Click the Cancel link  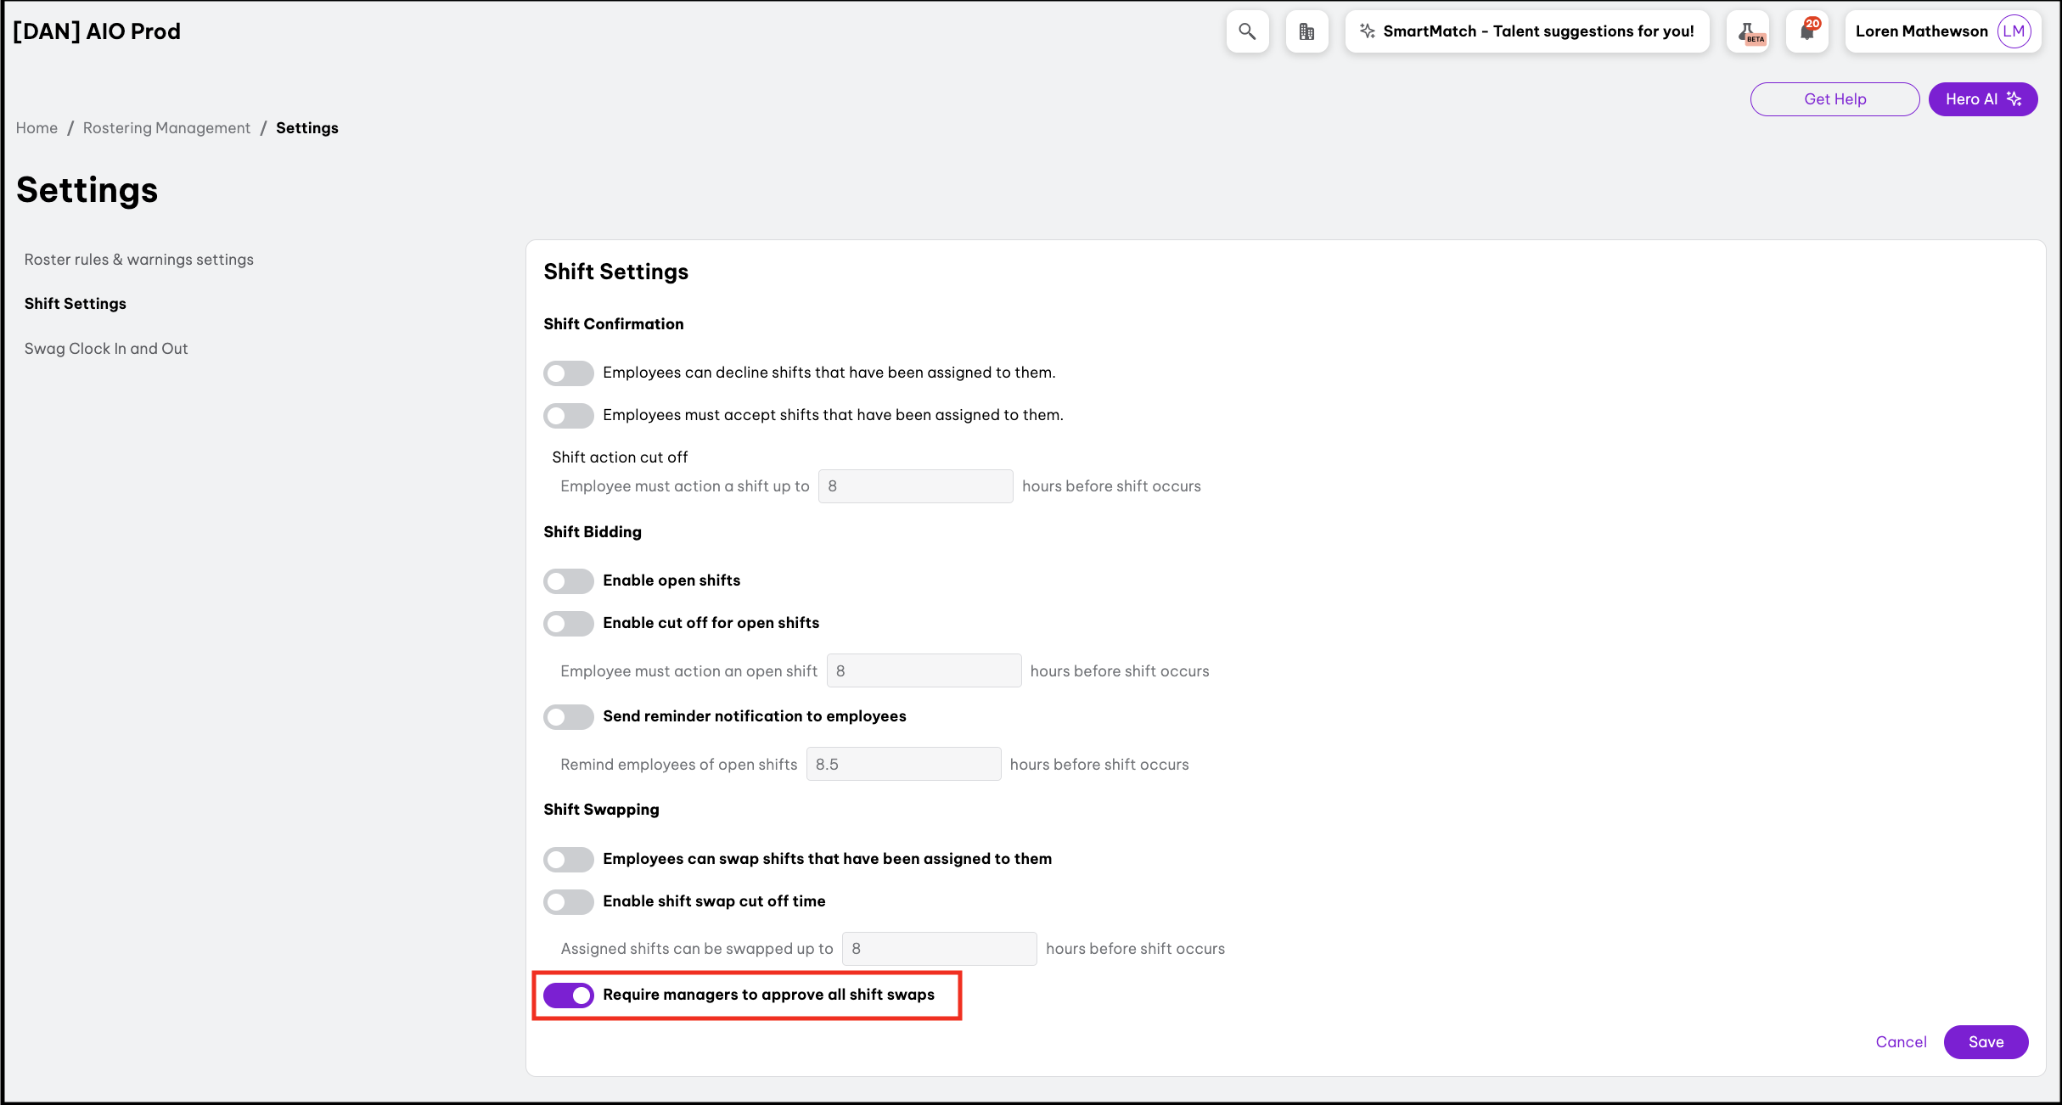[1900, 1042]
